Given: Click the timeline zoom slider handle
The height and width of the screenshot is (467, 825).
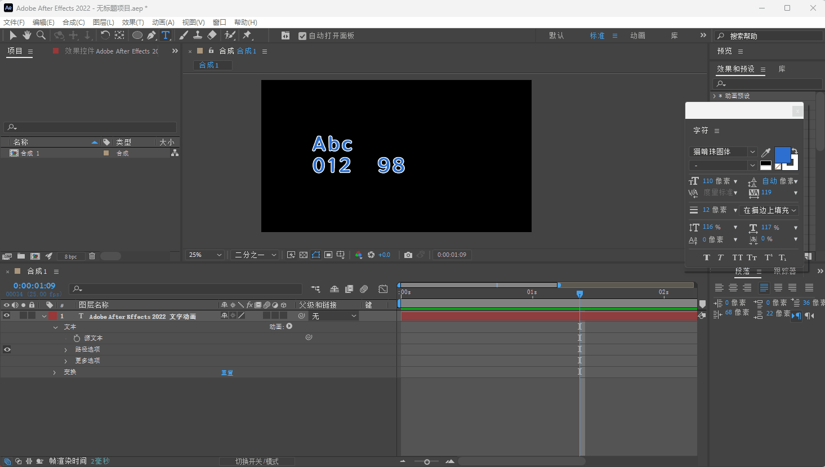Looking at the screenshot, I should [x=427, y=462].
